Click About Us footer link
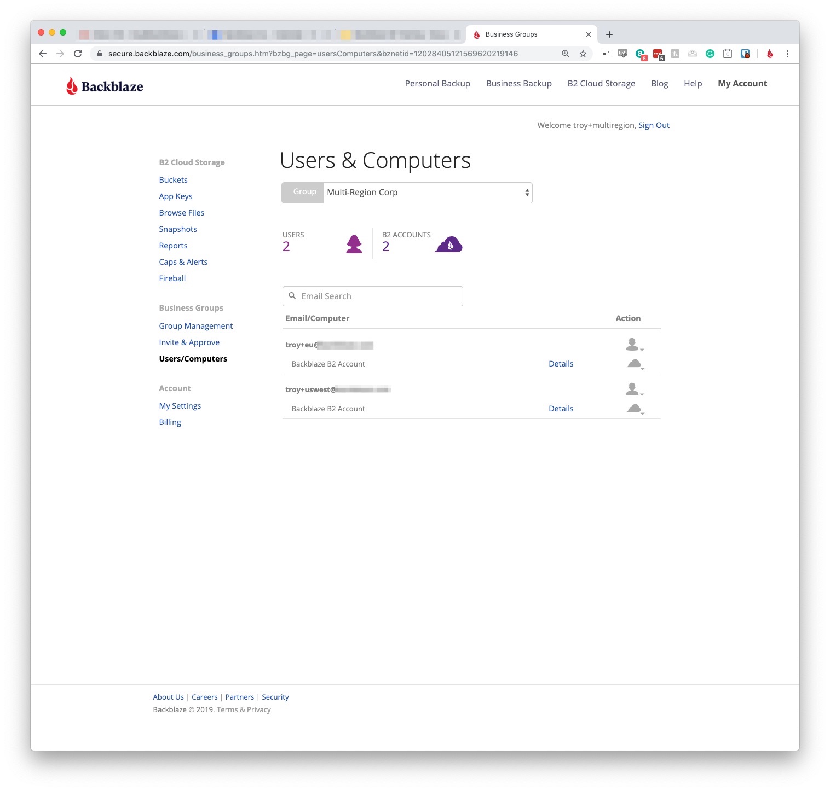Viewport: 830px width, 791px height. pos(169,697)
